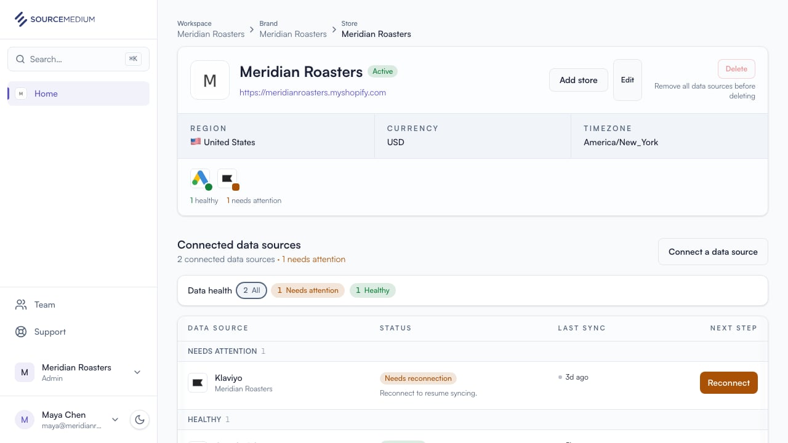The width and height of the screenshot is (788, 443).
Task: Click the Edit store button
Action: [x=627, y=80]
